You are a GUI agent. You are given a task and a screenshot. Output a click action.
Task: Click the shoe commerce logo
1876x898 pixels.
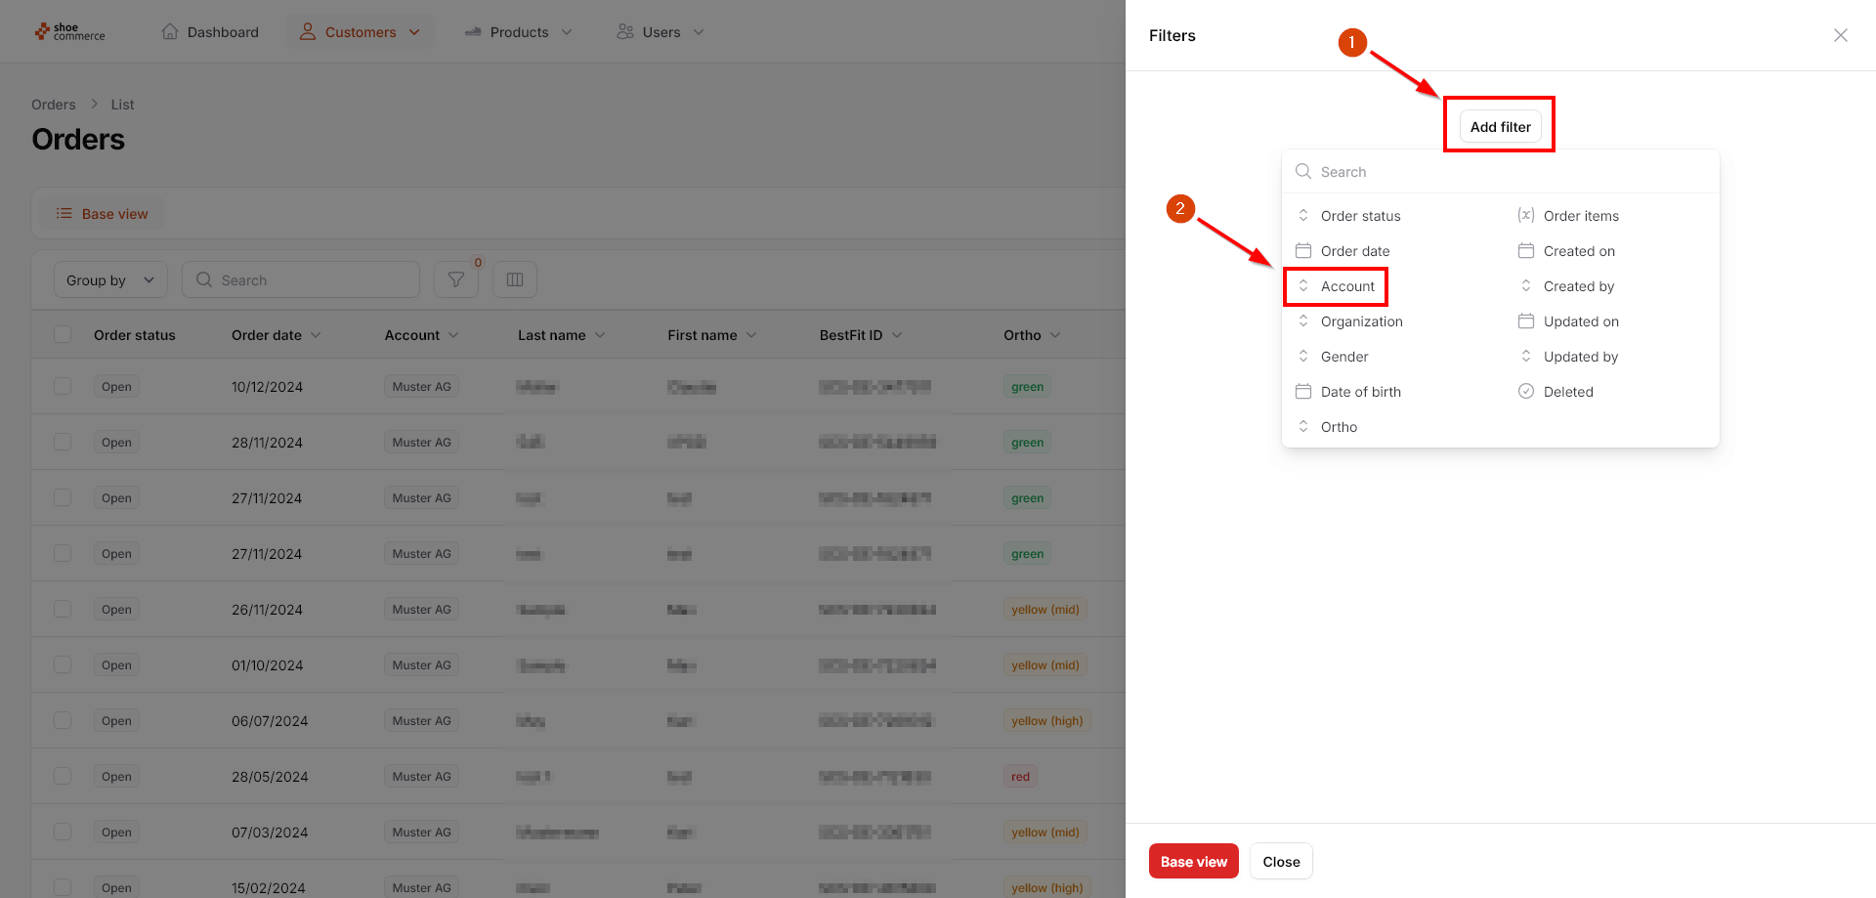click(69, 32)
